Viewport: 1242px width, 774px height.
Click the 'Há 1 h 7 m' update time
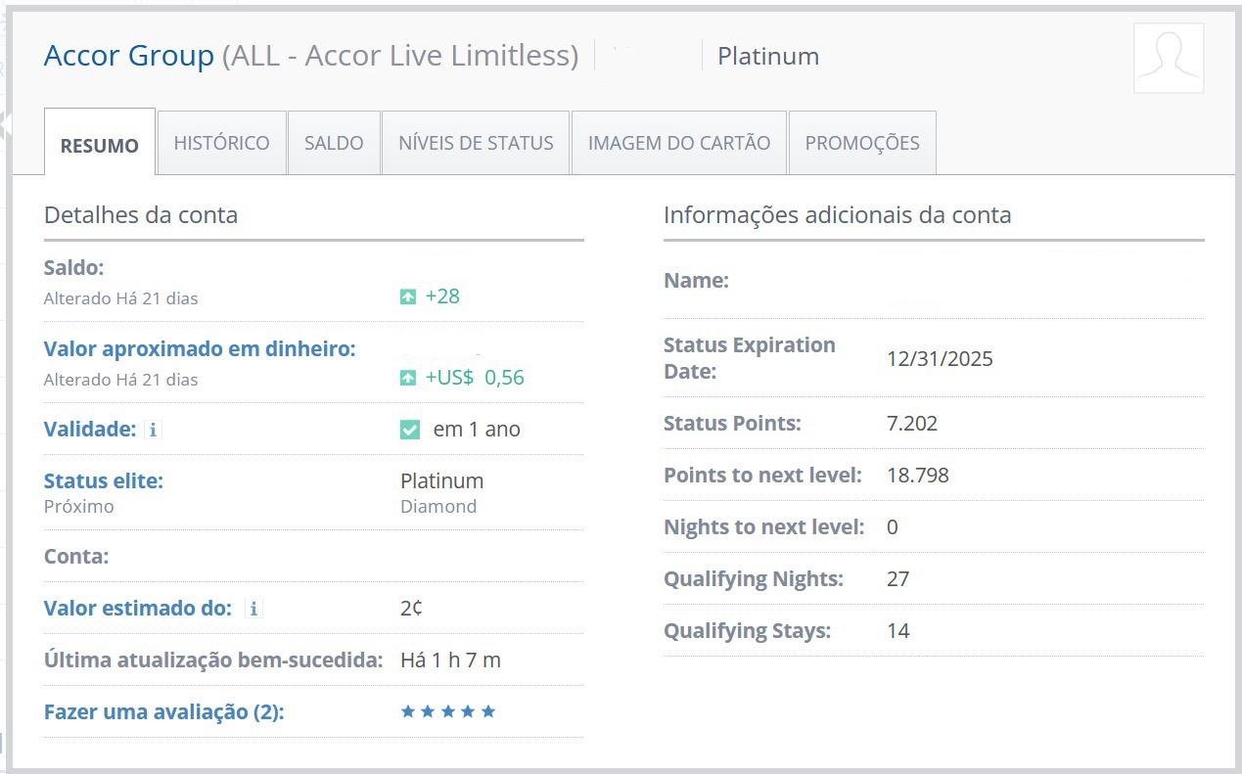coord(450,660)
